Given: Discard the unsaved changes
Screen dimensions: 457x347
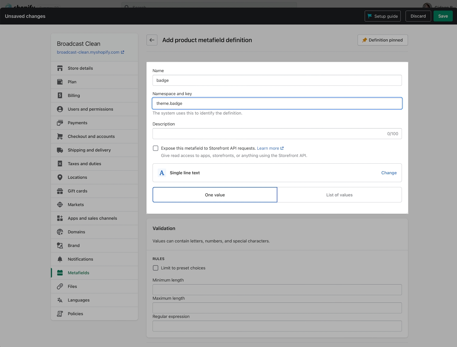Looking at the screenshot, I should [x=418, y=16].
